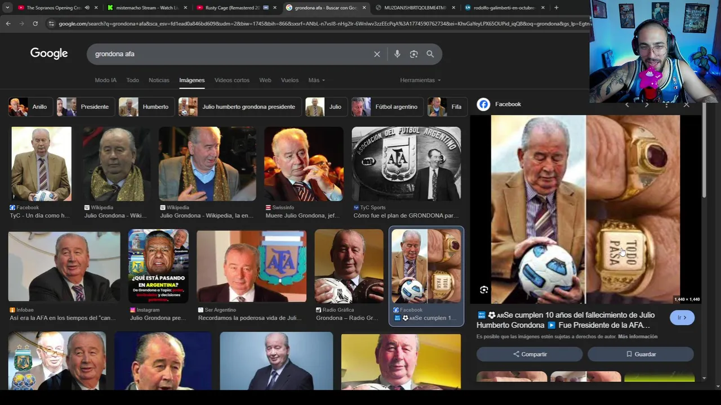View site info icon in address bar

point(51,24)
